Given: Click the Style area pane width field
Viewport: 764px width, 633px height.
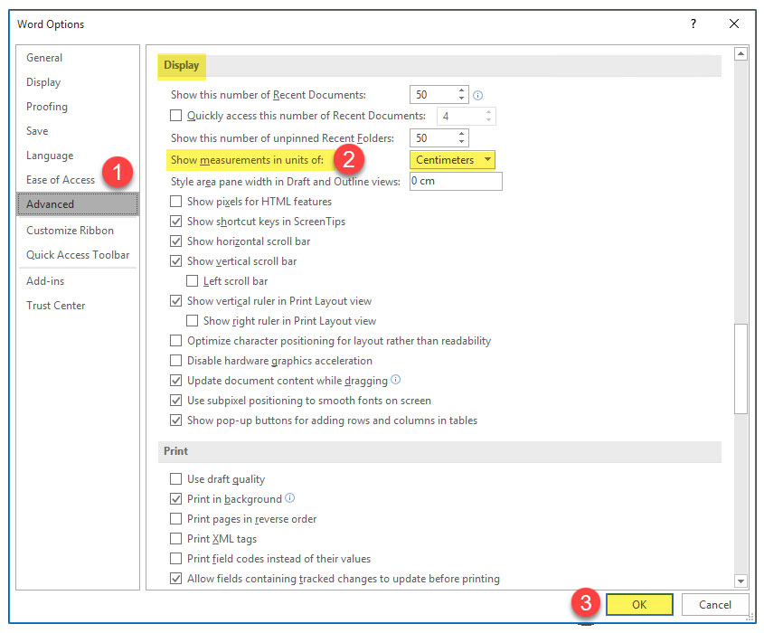Looking at the screenshot, I should (456, 181).
